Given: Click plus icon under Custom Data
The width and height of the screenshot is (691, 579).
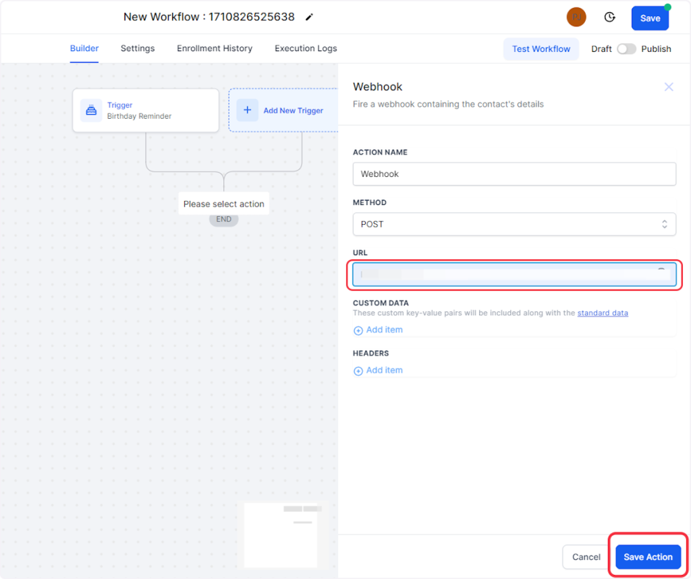Looking at the screenshot, I should pyautogui.click(x=358, y=331).
